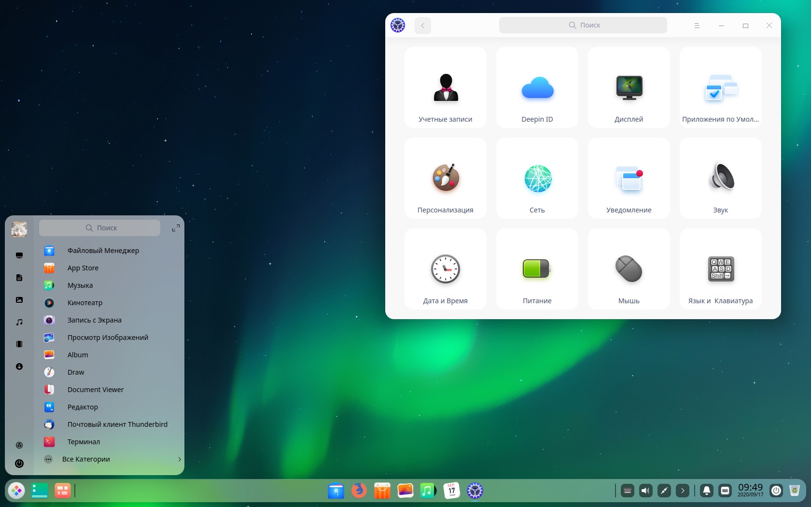Image resolution: width=811 pixels, height=507 pixels.
Task: Open the Персонализация palette tile
Action: point(445,178)
